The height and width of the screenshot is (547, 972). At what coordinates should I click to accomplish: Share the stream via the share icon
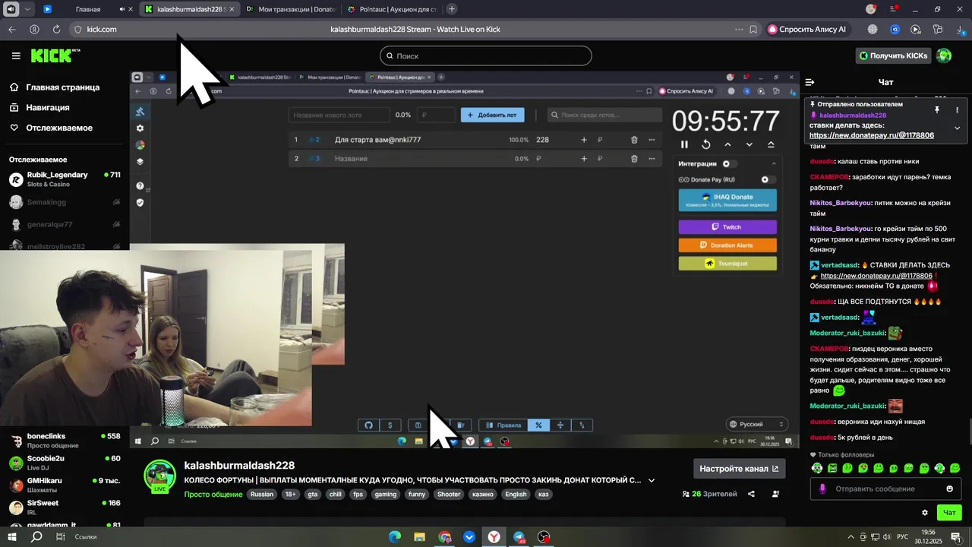tap(751, 494)
